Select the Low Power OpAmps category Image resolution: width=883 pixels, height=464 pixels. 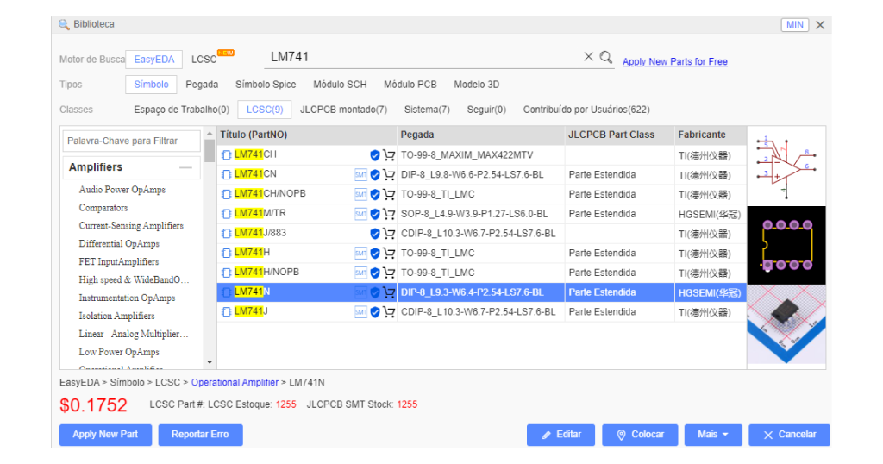point(119,352)
